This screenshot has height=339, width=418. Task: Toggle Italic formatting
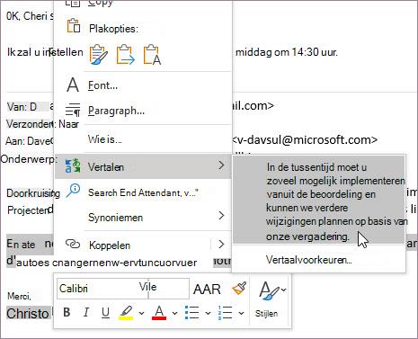tap(86, 312)
